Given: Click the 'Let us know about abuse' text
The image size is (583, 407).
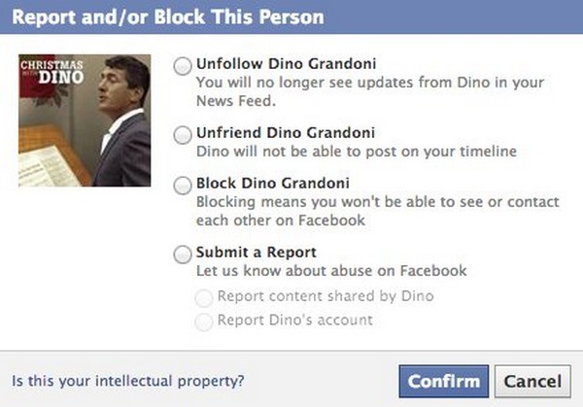Looking at the screenshot, I should (331, 270).
